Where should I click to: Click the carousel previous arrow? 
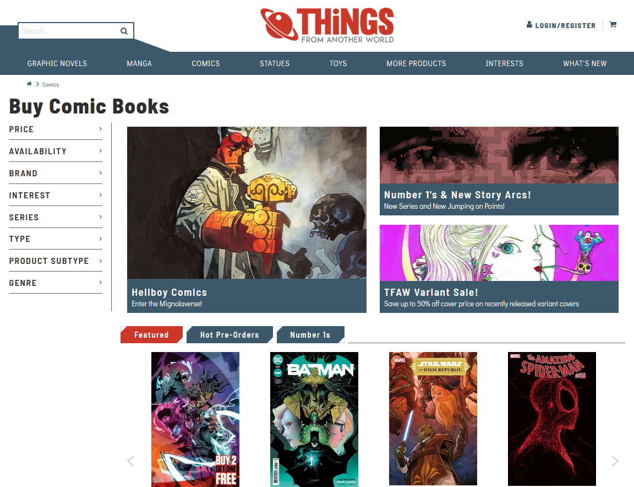coord(130,461)
